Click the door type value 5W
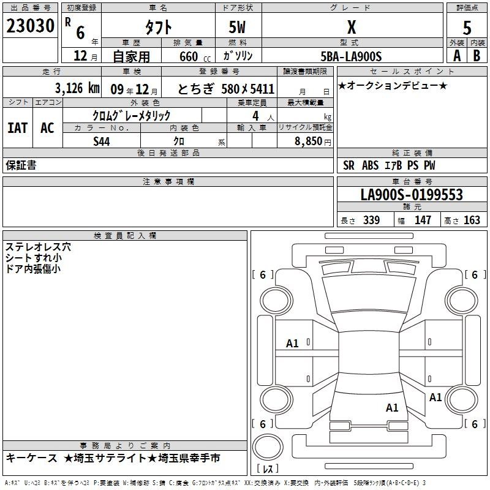 (237, 27)
